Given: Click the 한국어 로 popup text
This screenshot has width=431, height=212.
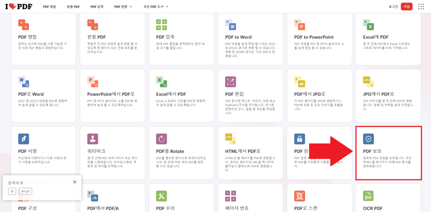Looking at the screenshot, I should tap(16, 183).
